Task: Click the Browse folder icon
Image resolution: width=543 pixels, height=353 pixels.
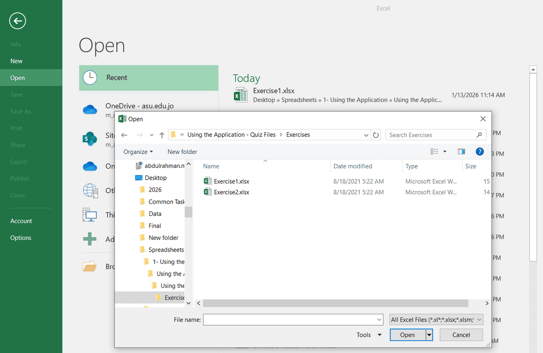Action: click(90, 266)
